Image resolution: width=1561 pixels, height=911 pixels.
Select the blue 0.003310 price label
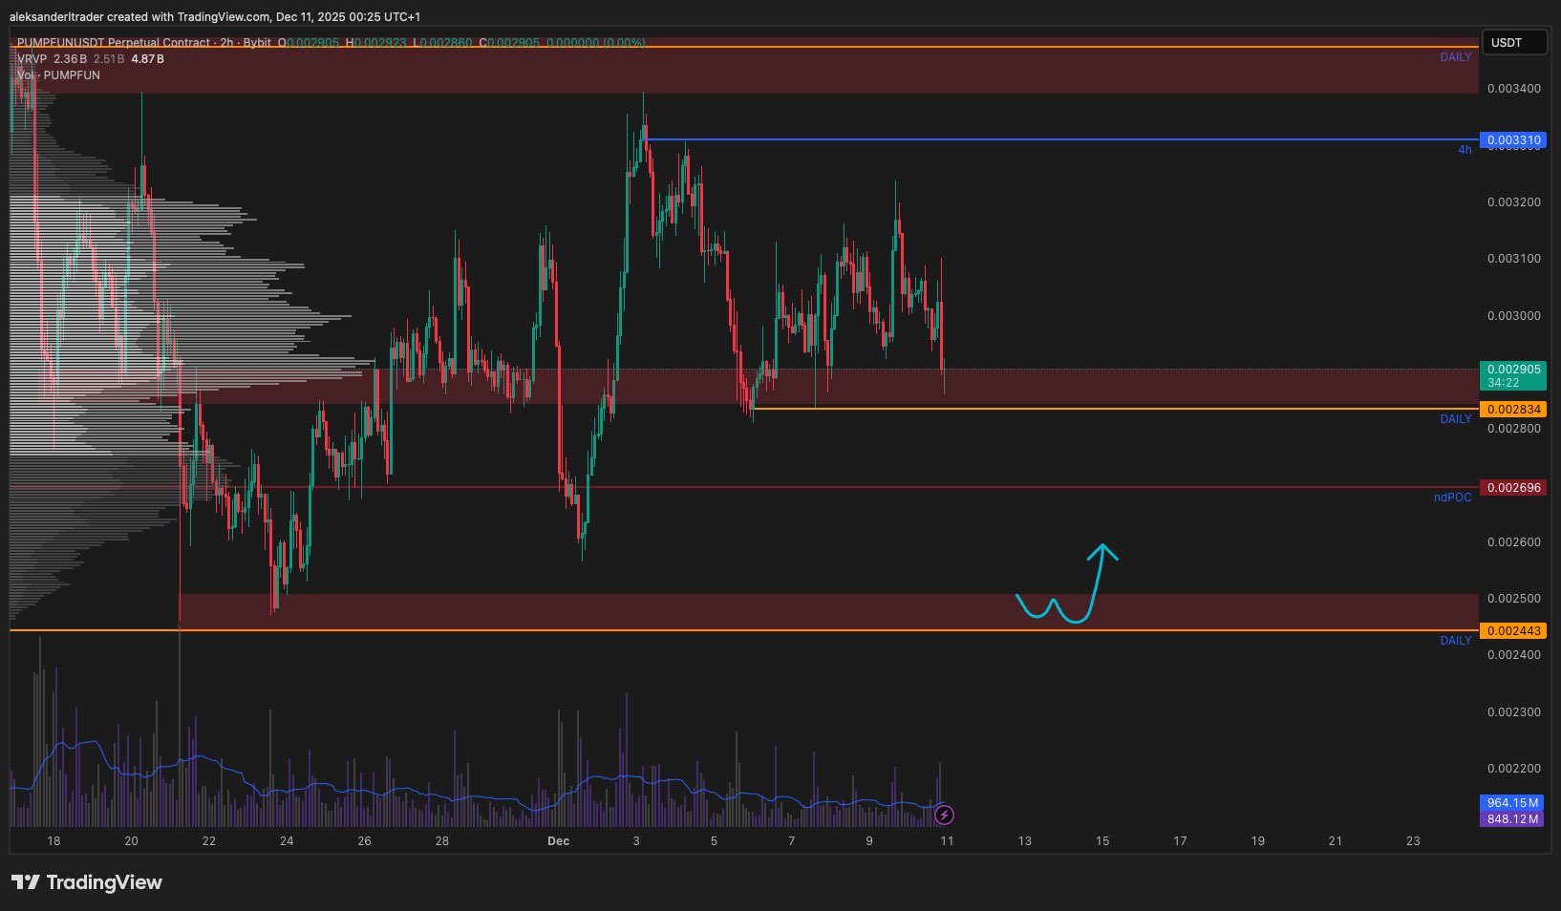tap(1511, 140)
